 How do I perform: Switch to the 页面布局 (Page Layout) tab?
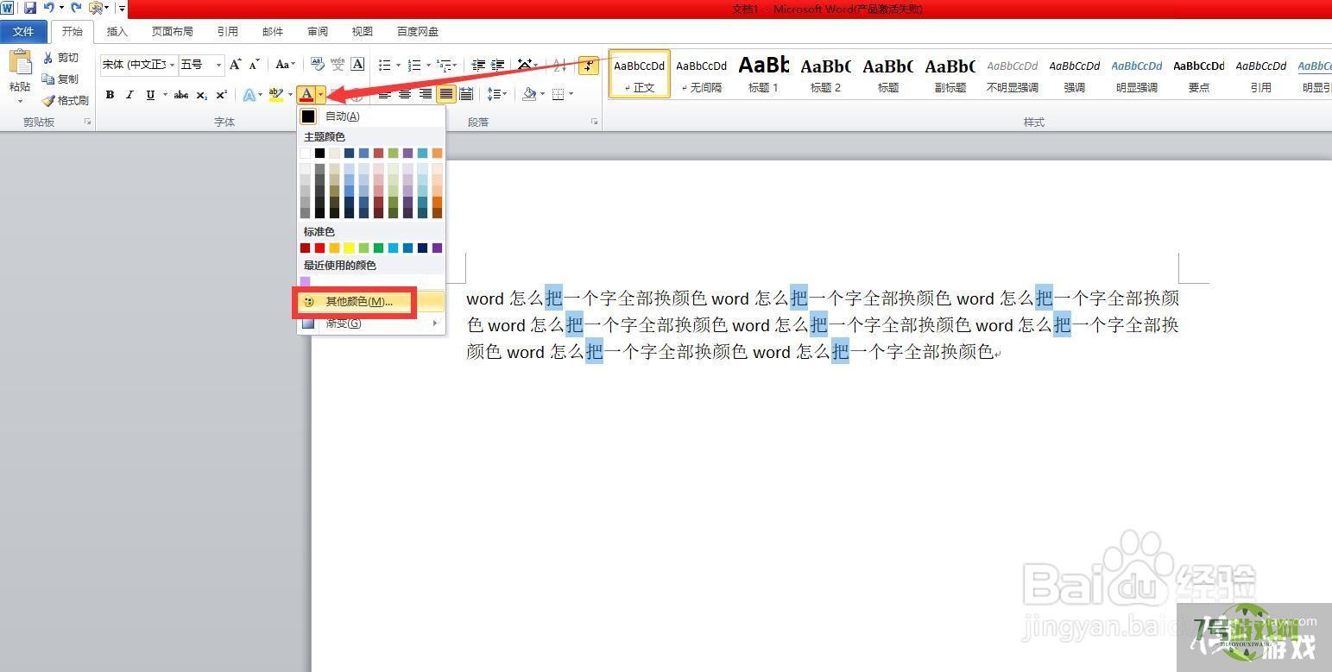pyautogui.click(x=172, y=31)
